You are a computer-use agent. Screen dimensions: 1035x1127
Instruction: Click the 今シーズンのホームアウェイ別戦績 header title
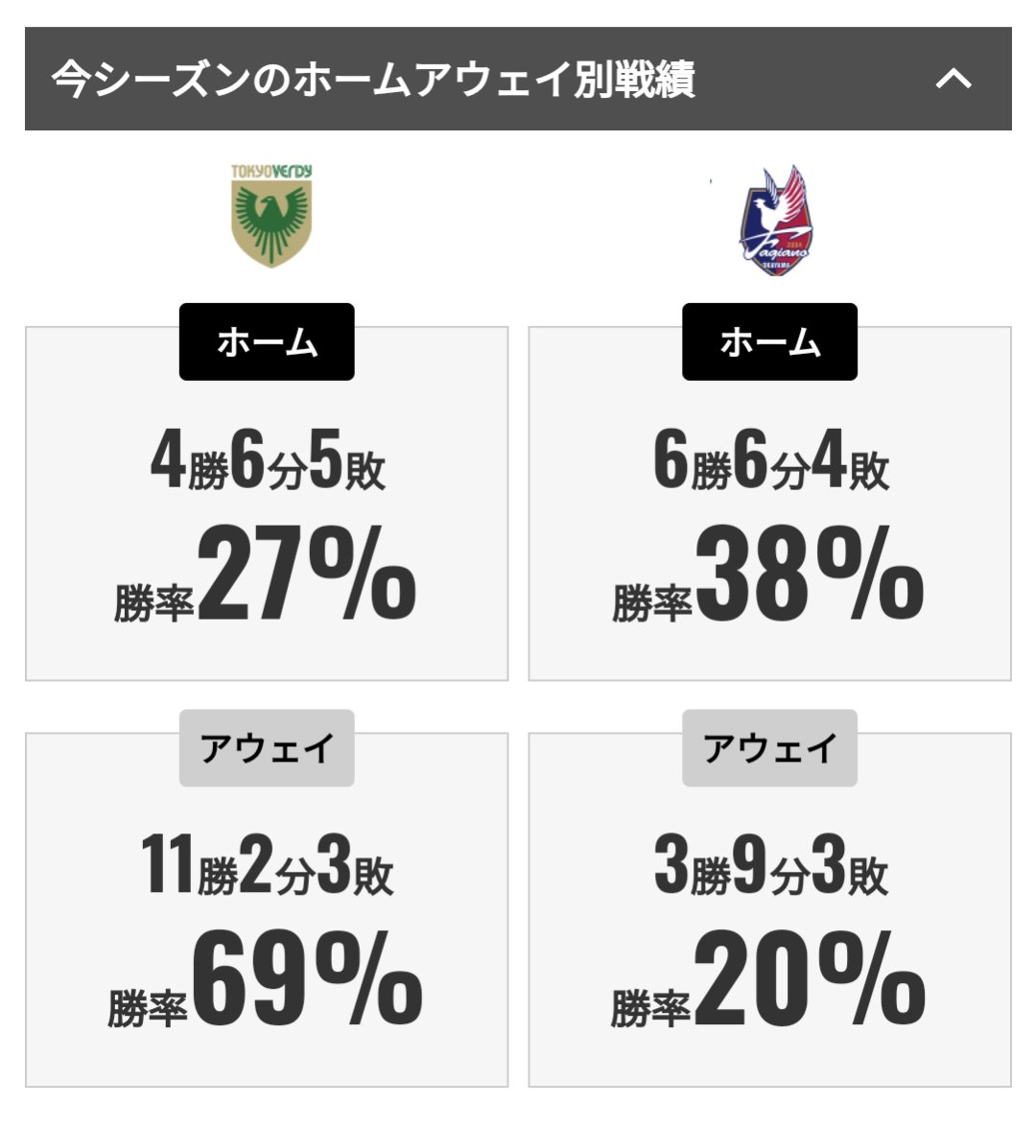373,79
